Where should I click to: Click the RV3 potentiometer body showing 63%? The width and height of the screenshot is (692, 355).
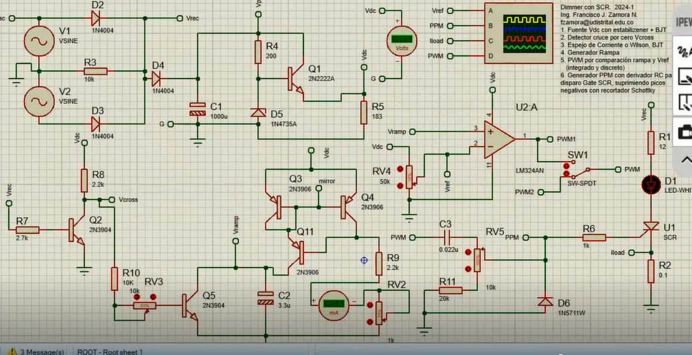145,306
